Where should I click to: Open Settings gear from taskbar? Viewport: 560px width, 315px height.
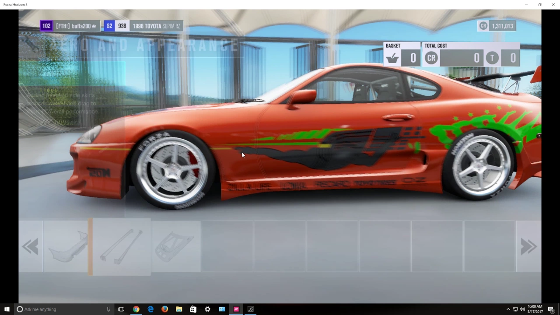207,309
